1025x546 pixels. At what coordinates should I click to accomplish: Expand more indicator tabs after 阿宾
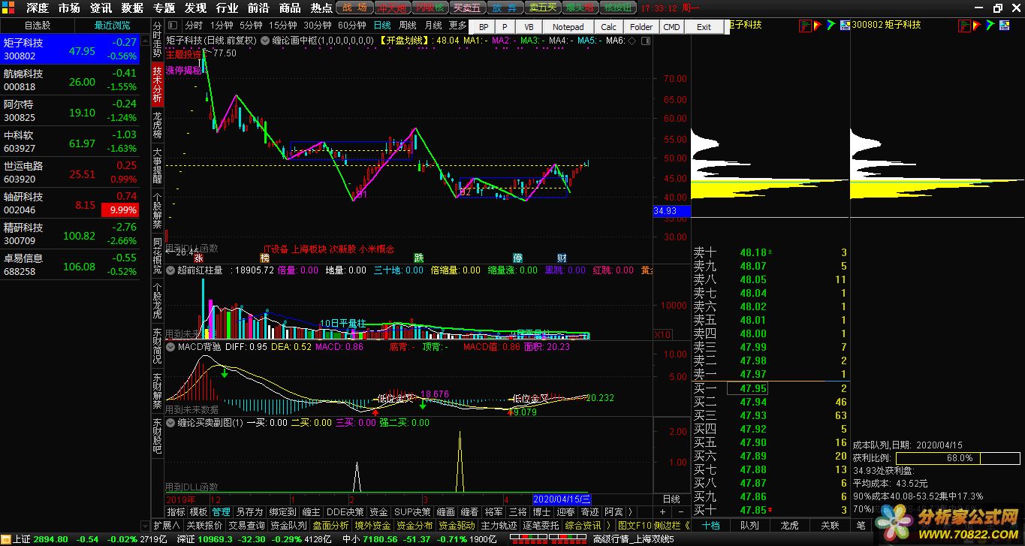click(x=630, y=511)
